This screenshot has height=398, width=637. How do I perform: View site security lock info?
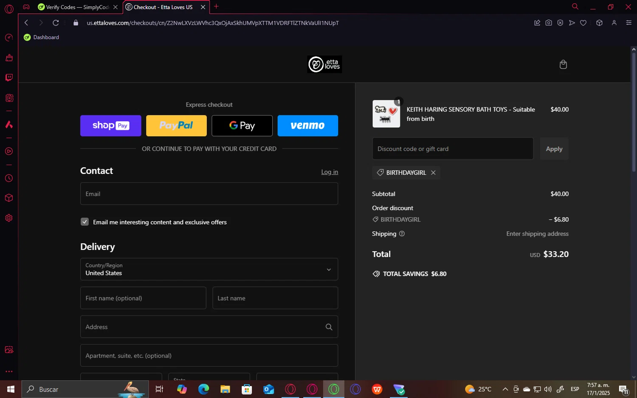coord(76,23)
